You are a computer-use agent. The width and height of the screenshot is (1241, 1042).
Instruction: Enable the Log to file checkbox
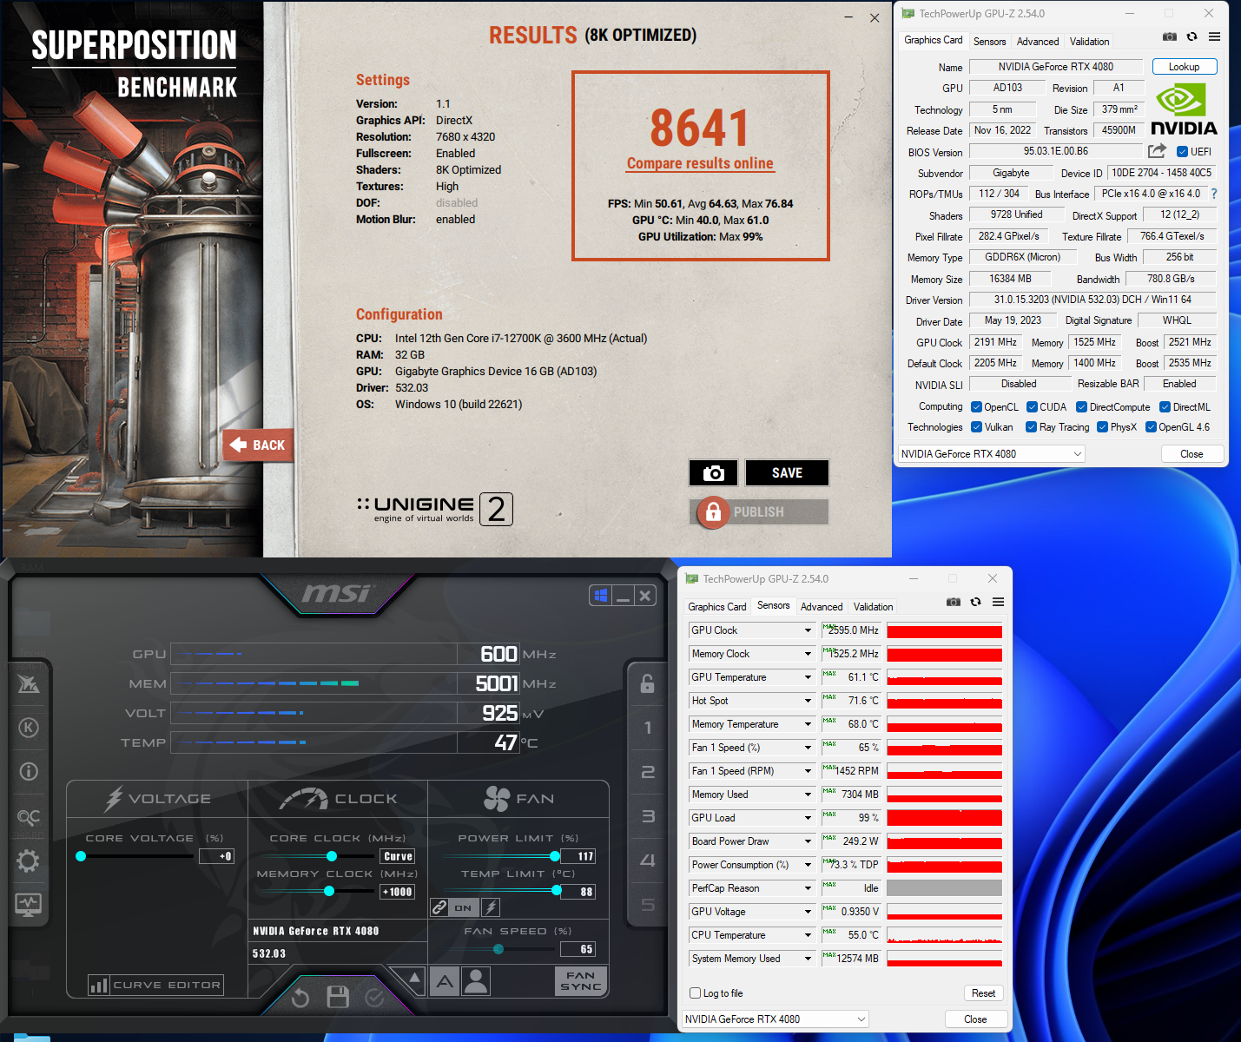pyautogui.click(x=695, y=993)
